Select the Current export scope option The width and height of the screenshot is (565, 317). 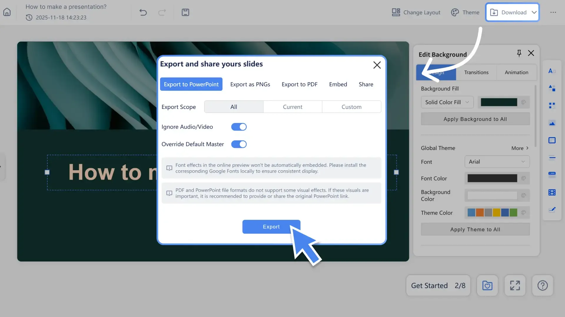pyautogui.click(x=293, y=107)
